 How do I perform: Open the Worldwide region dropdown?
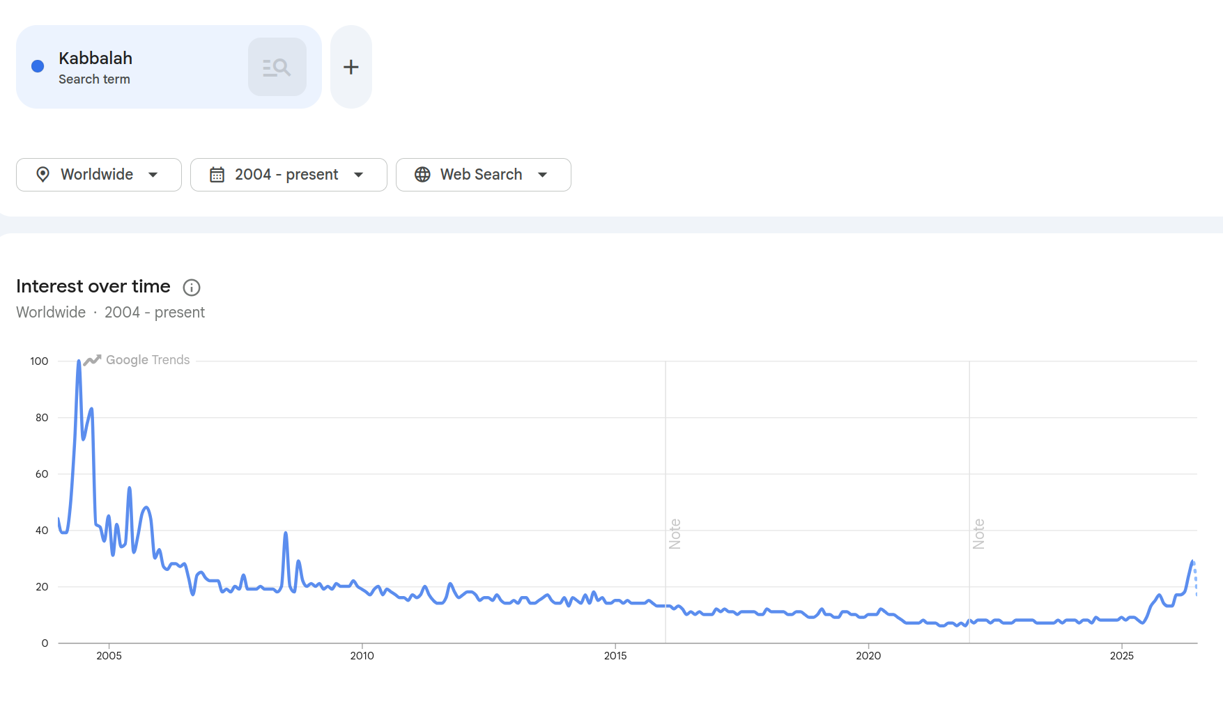(99, 175)
